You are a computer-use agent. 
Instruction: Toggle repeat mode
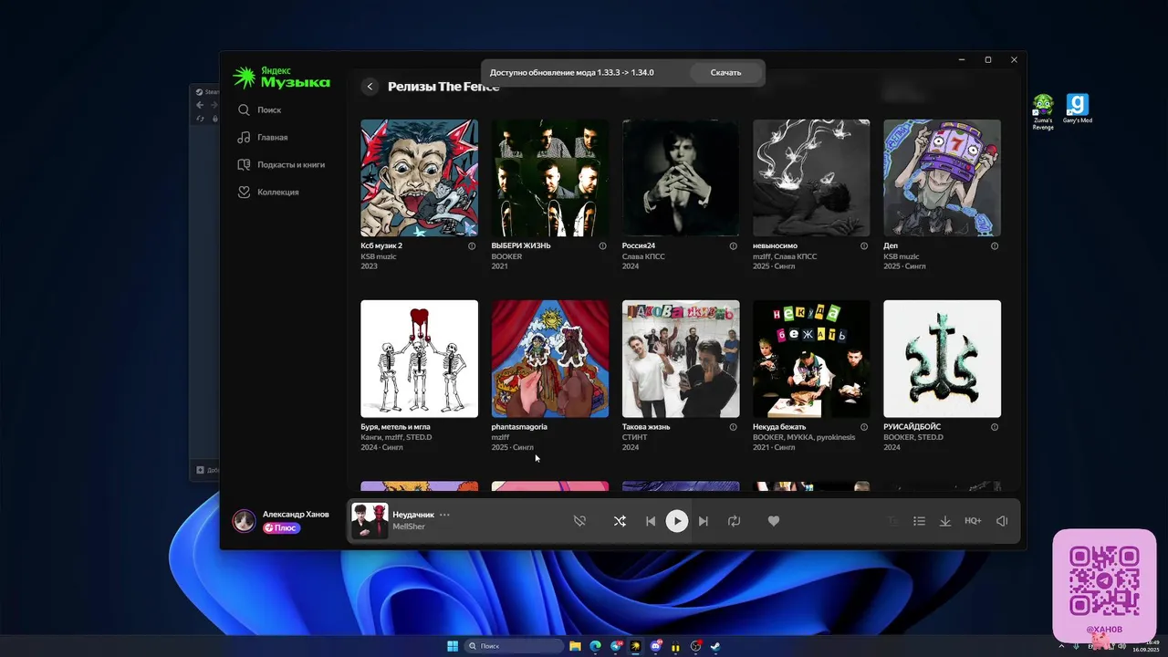(x=734, y=521)
